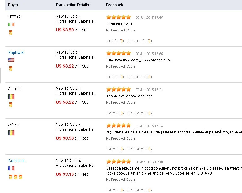This screenshot has height=193, width=242.
Task: Click product title in J***r A.'s transaction
Action: click(76, 127)
